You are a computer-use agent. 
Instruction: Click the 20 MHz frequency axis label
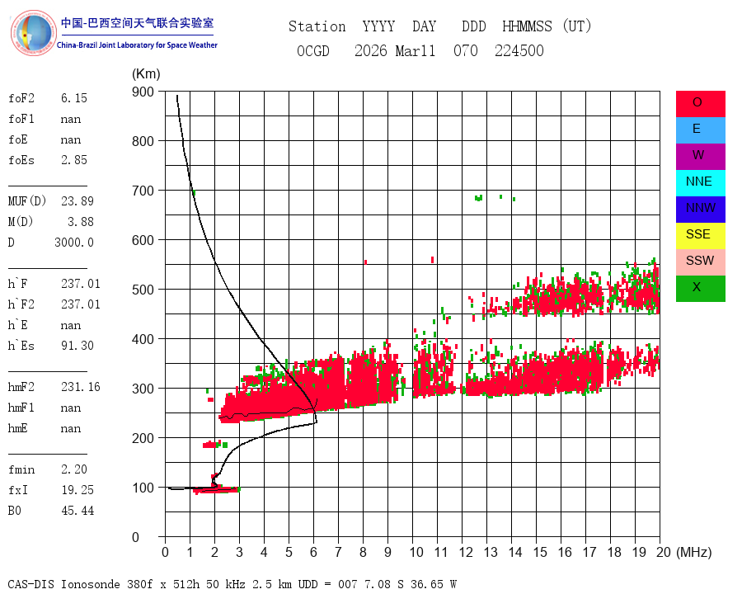(x=664, y=552)
